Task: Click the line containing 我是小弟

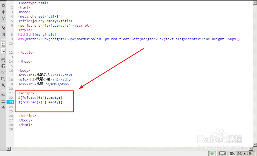Action: (x=45, y=80)
